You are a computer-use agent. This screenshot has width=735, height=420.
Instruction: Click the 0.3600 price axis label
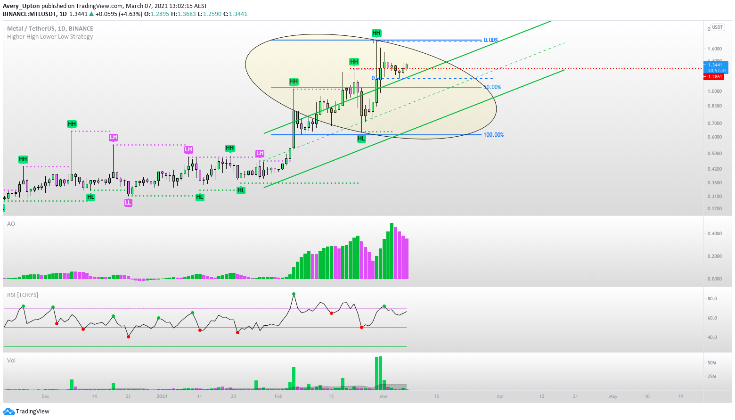pos(715,183)
